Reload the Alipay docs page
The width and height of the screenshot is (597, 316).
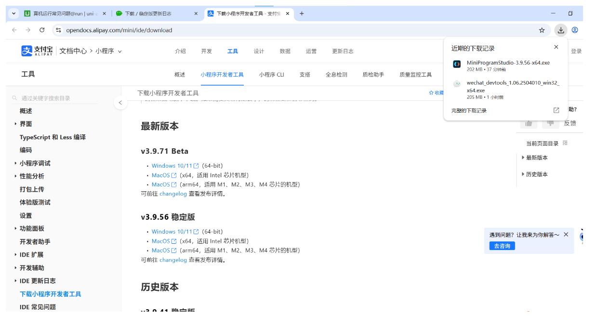coord(42,30)
